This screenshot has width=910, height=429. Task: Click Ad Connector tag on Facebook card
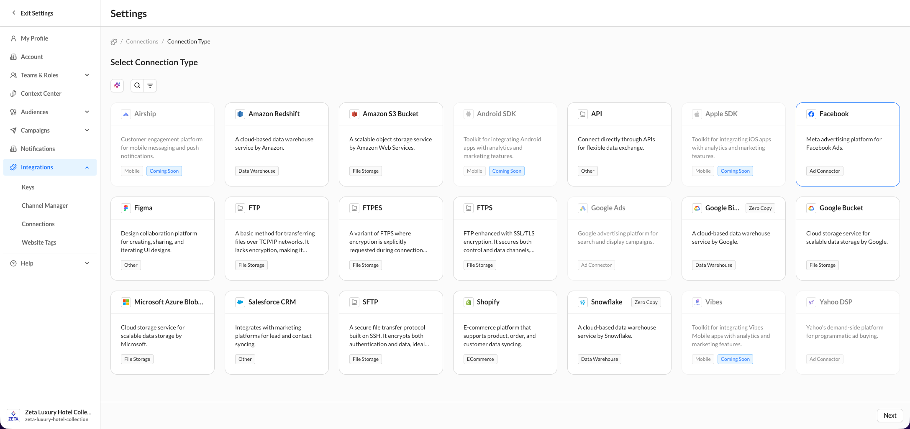[825, 171]
